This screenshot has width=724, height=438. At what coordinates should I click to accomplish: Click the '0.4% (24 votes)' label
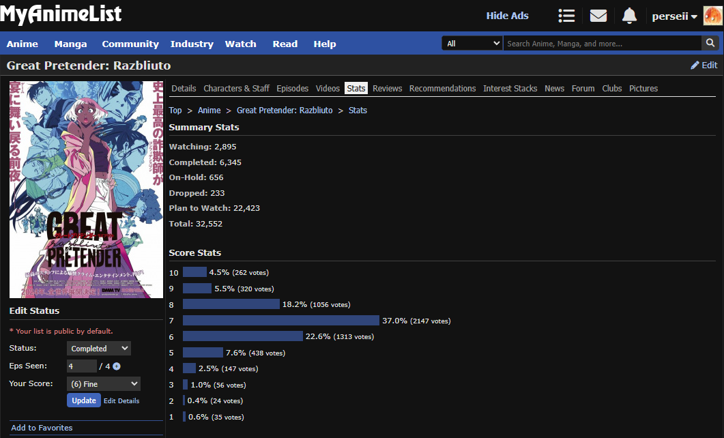click(x=215, y=400)
